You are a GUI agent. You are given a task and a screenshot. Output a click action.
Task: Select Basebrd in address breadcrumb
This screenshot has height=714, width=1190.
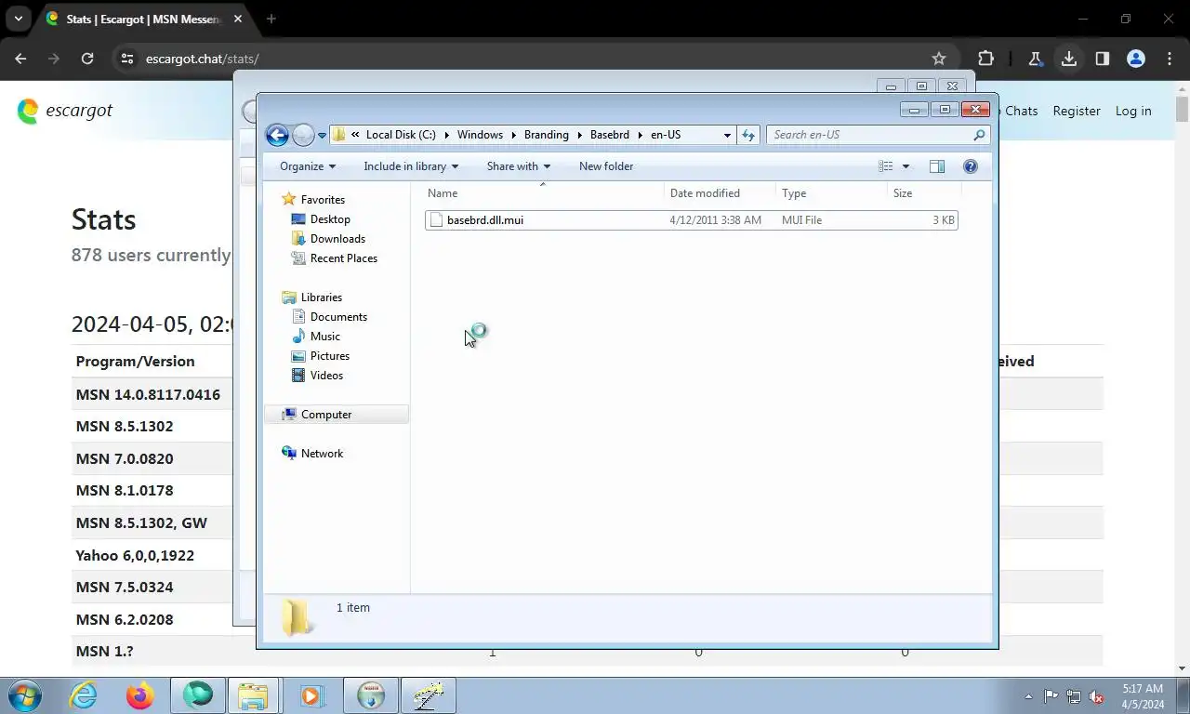(609, 135)
